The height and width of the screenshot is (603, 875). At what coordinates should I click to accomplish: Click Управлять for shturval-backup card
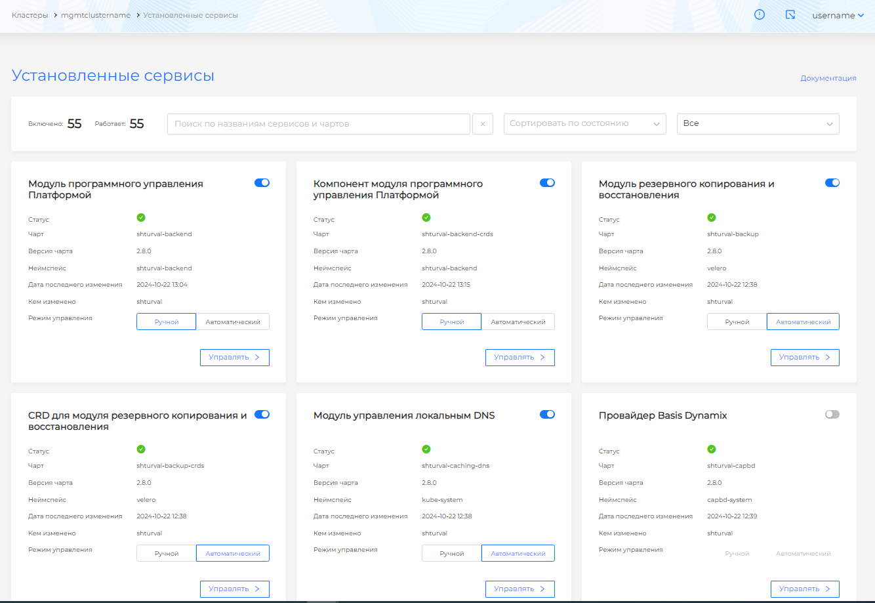[x=805, y=358]
